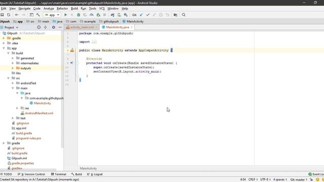Image resolution: width=324 pixels, height=182 pixels.
Task: Change UTF-8 file encoding in status bar
Action: click(265, 179)
